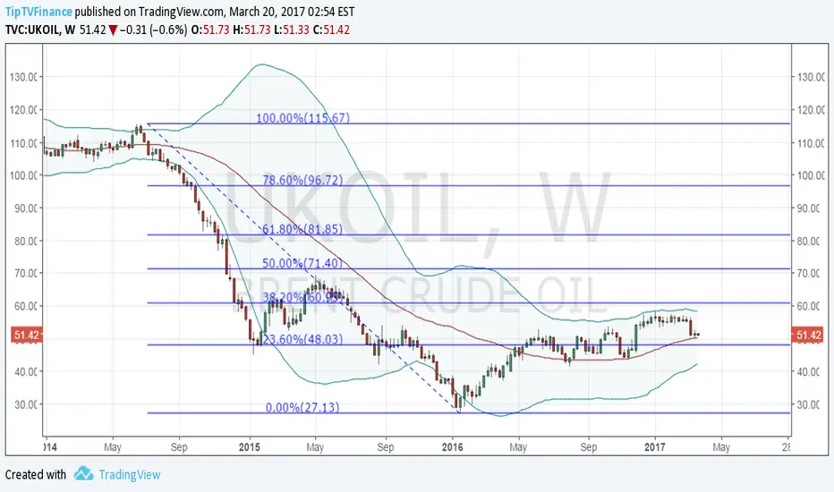Open the TradingView footer link
Image resolution: width=834 pixels, height=492 pixels.
(x=129, y=474)
